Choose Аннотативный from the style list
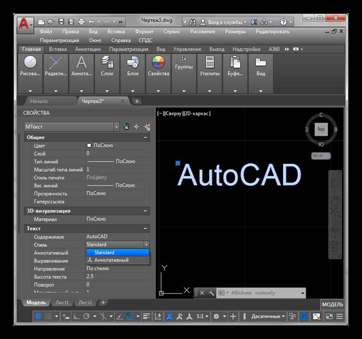Viewport: 362px width, 339px height. coord(111,260)
